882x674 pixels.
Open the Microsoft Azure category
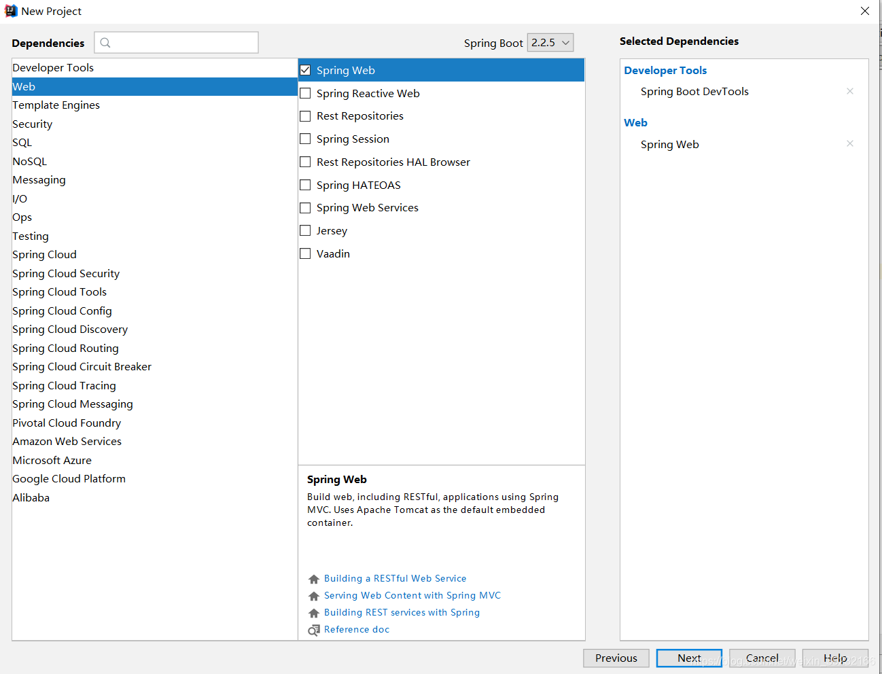[155, 460]
